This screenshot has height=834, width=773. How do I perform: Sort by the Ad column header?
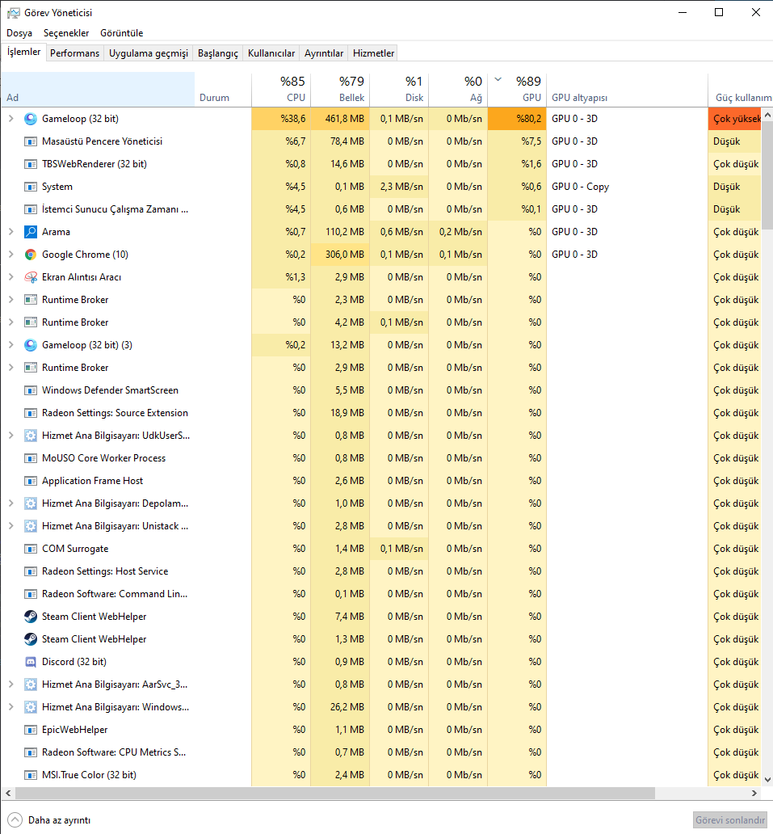pos(98,90)
